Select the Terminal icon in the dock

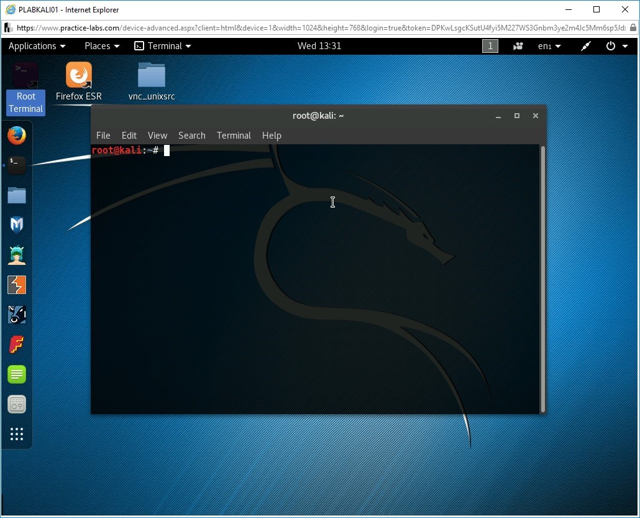point(17,165)
